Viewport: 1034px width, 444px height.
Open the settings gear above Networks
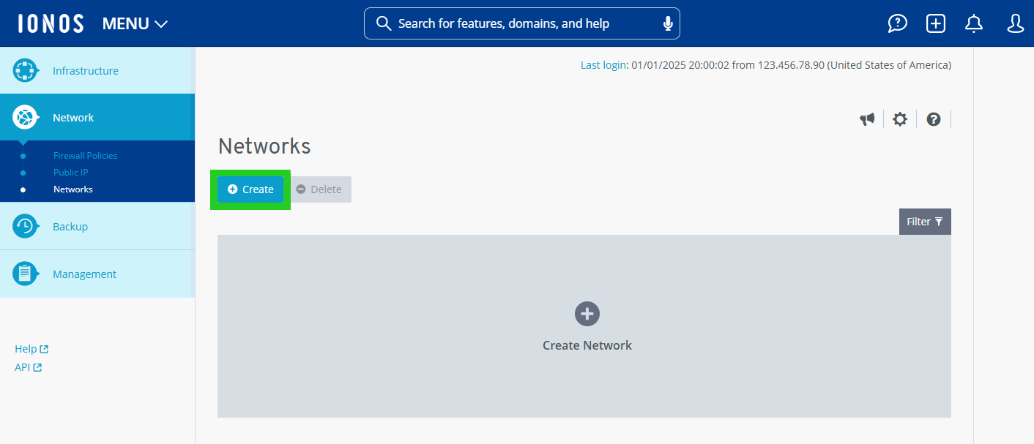point(900,118)
